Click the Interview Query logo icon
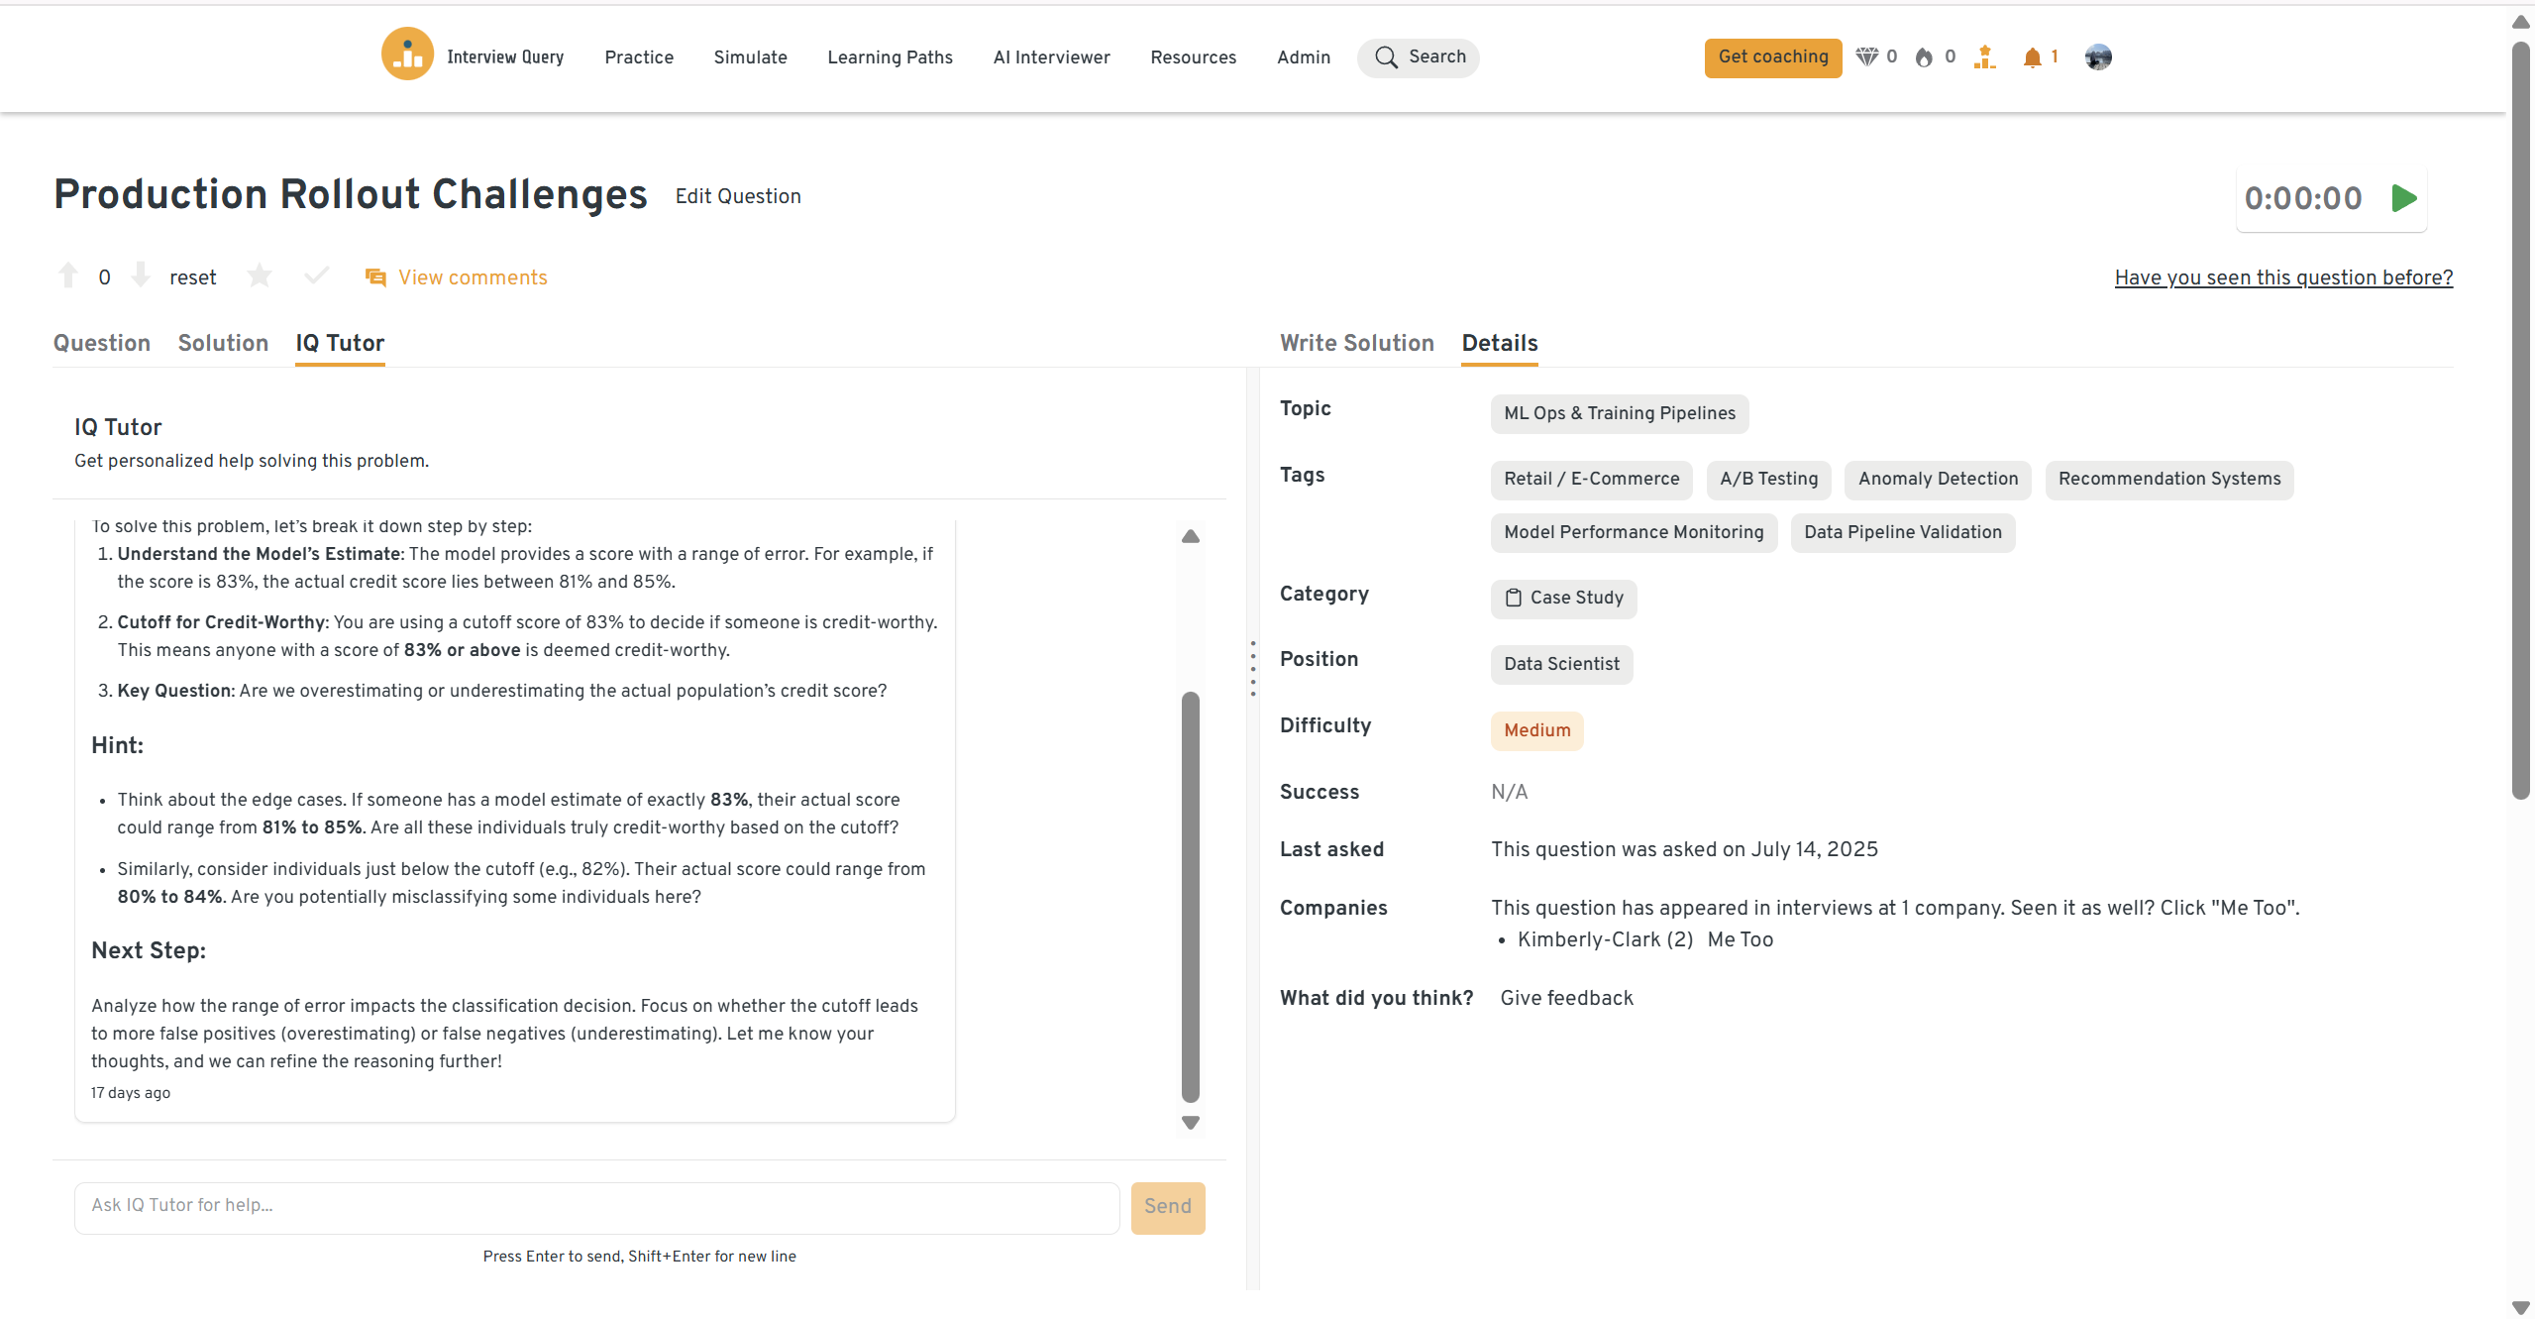Viewport: 2535px width, 1319px height. pos(407,55)
